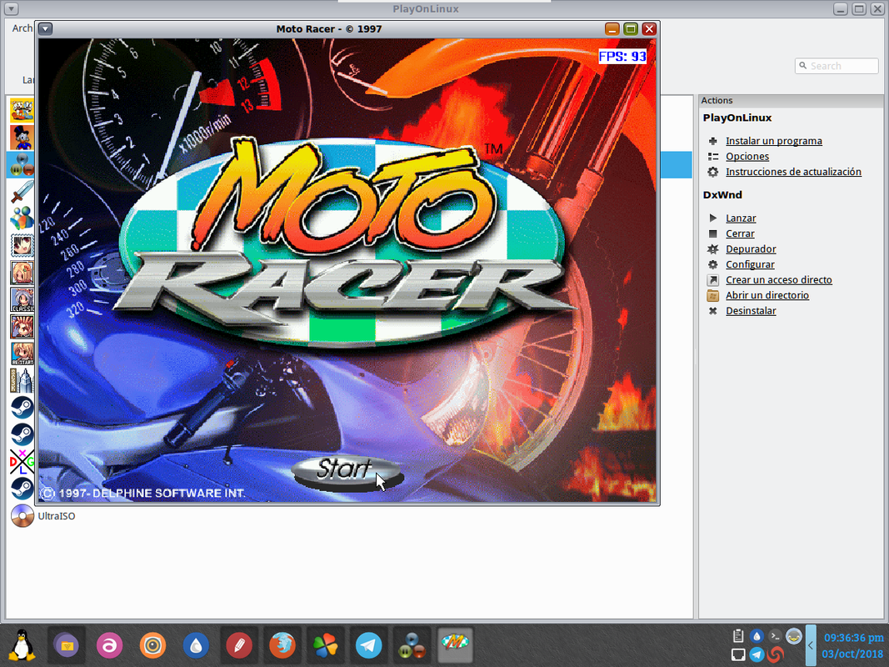
Task: Click the terminal tray icon
Action: (775, 636)
